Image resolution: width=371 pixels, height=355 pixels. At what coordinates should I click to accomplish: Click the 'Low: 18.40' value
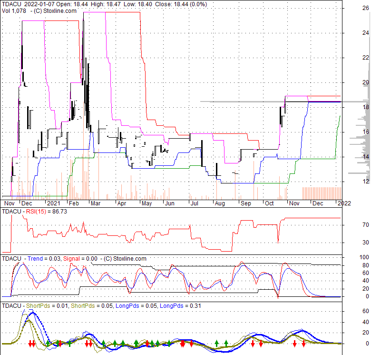pos(137,4)
